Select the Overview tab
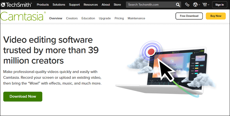Screen dimensions: 230x116 [x=56, y=18]
